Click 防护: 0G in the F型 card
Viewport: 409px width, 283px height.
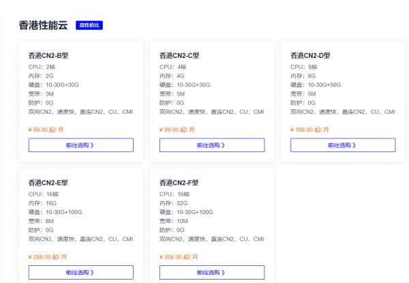(172, 230)
